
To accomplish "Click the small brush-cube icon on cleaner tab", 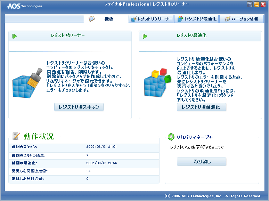I will tap(134, 19).
